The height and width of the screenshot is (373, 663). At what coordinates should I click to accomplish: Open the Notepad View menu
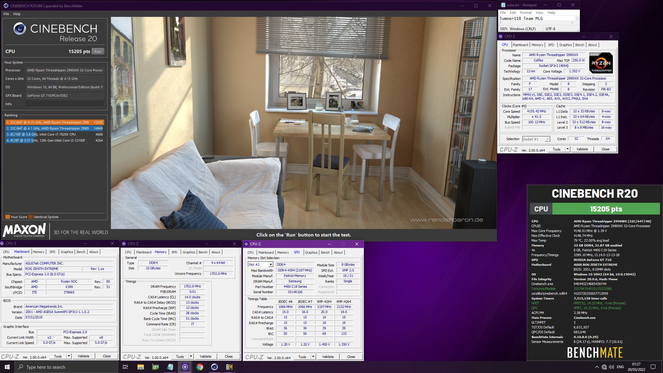point(539,13)
